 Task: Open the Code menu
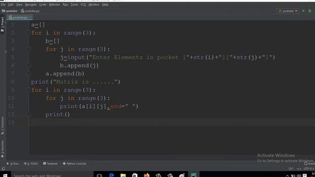pyautogui.click(x=43, y=4)
